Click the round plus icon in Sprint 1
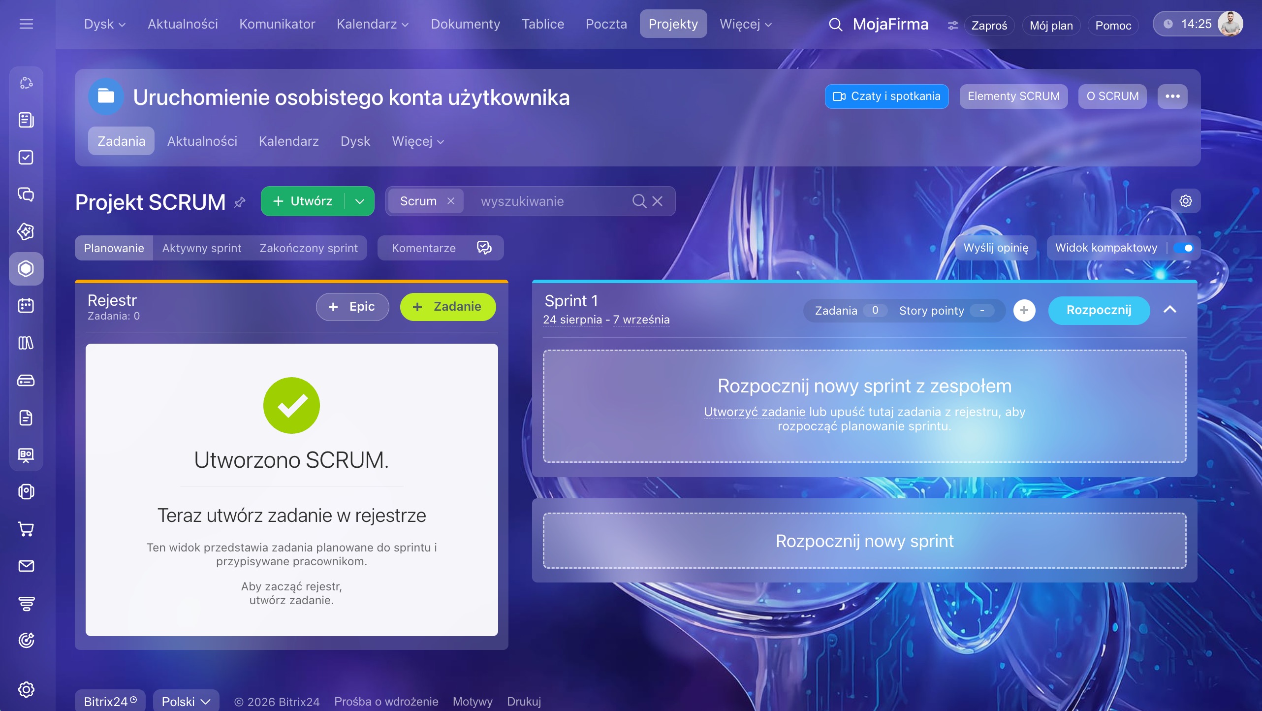Screen dimensions: 1262x711 pyautogui.click(x=1024, y=310)
